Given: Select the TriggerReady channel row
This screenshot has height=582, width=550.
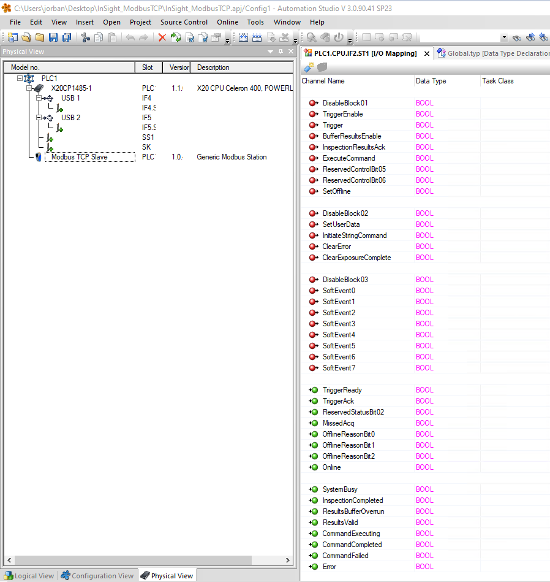Looking at the screenshot, I should tap(341, 390).
